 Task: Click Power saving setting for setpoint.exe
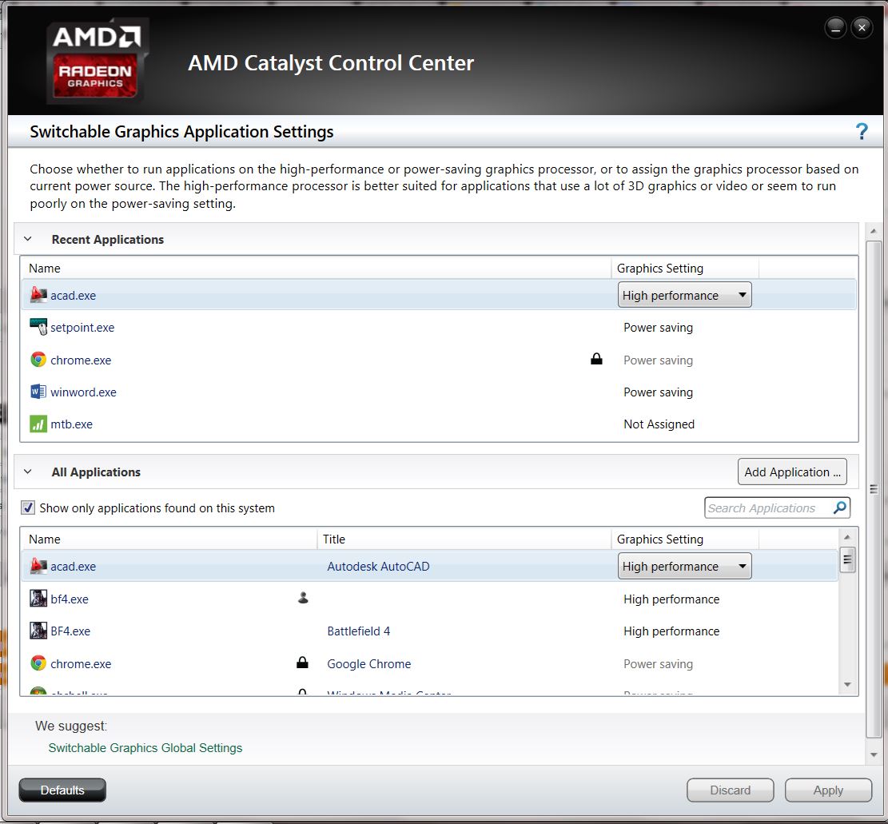point(658,328)
